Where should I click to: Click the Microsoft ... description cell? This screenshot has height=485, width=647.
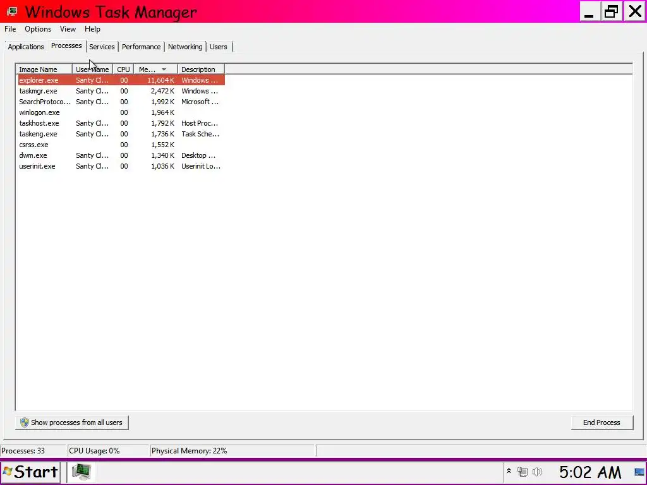tap(200, 102)
